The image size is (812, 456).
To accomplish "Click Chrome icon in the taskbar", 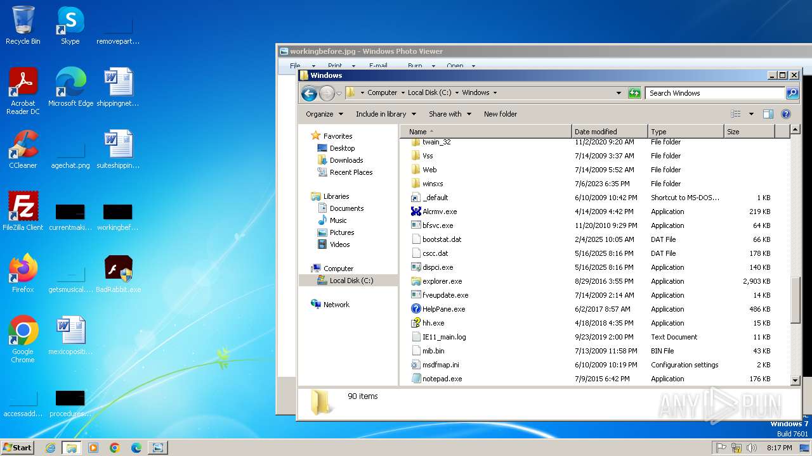I will tap(114, 448).
